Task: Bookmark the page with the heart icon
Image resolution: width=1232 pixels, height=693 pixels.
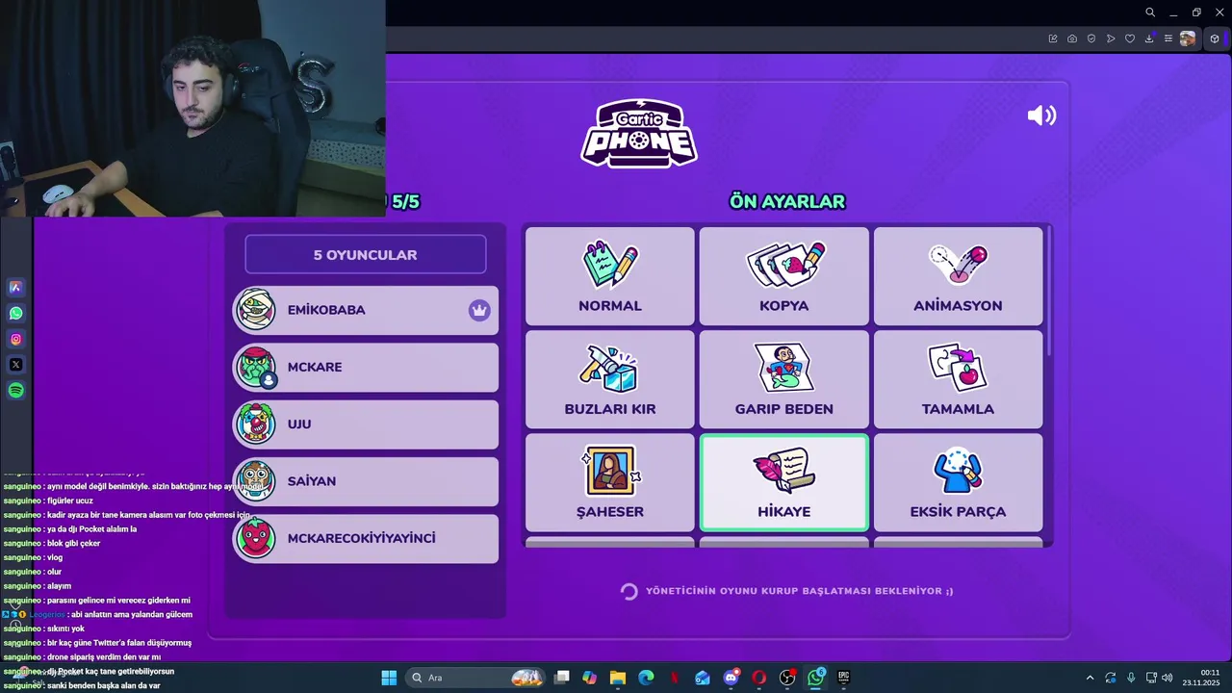Action: click(1130, 38)
